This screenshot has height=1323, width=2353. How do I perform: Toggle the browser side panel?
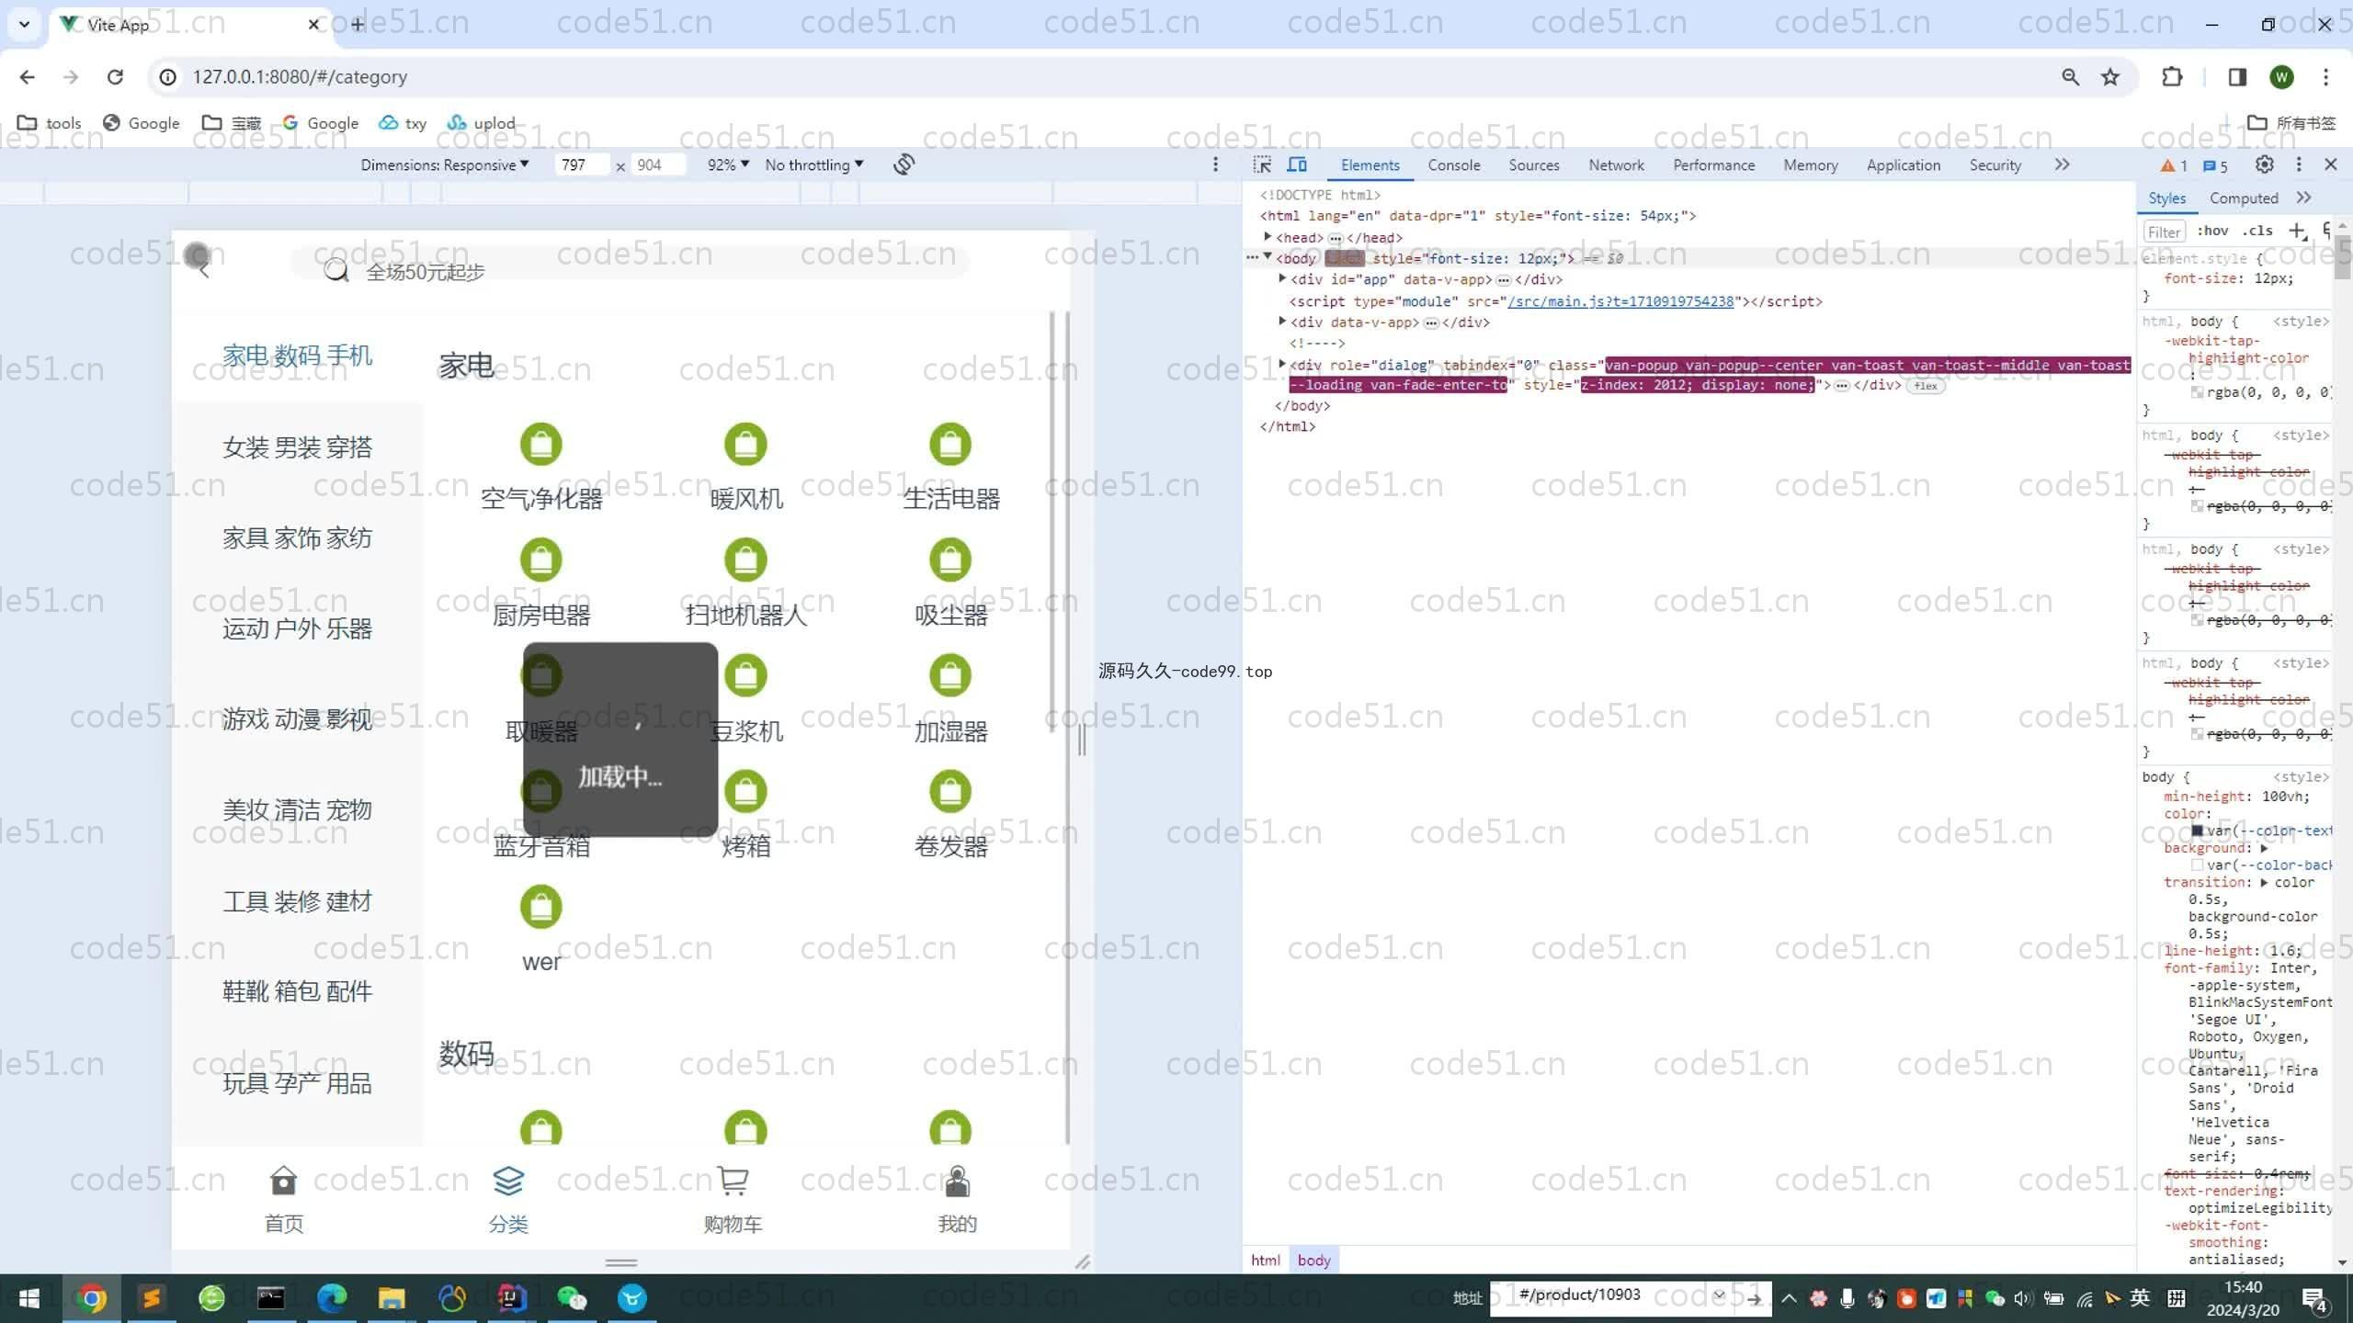pos(2237,77)
